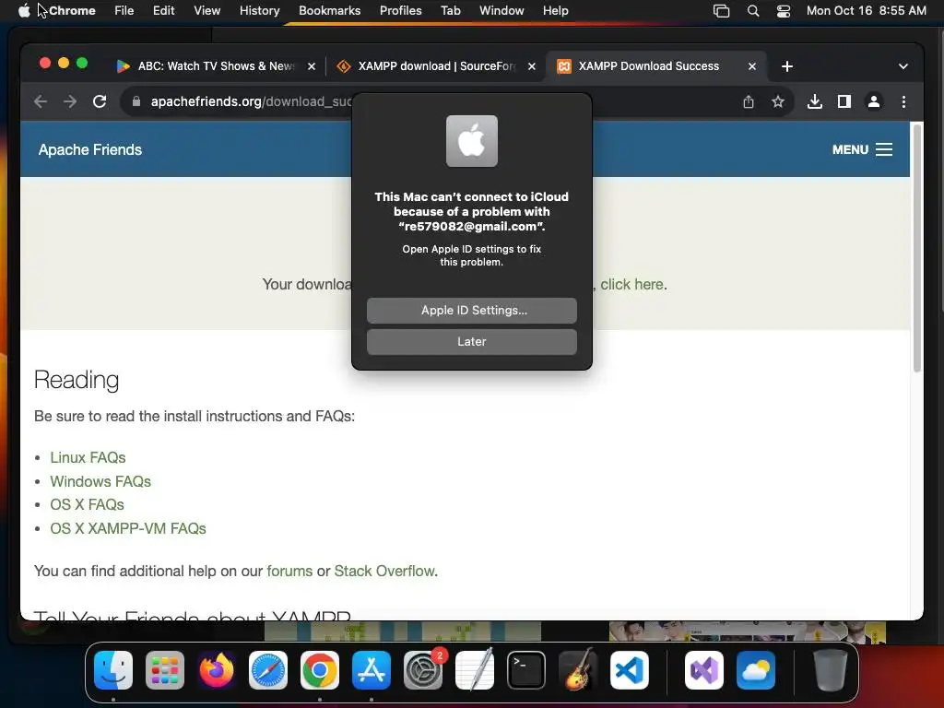Expand the Apache Friends MENU hamburger

[x=862, y=149]
